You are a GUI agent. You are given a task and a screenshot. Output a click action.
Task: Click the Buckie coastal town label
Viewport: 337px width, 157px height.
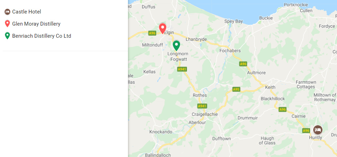(266, 18)
